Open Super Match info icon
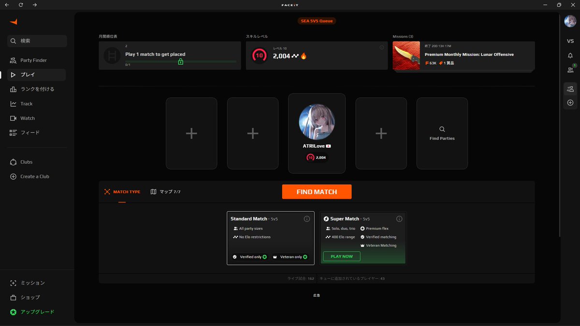This screenshot has height=326, width=580. pos(399,219)
